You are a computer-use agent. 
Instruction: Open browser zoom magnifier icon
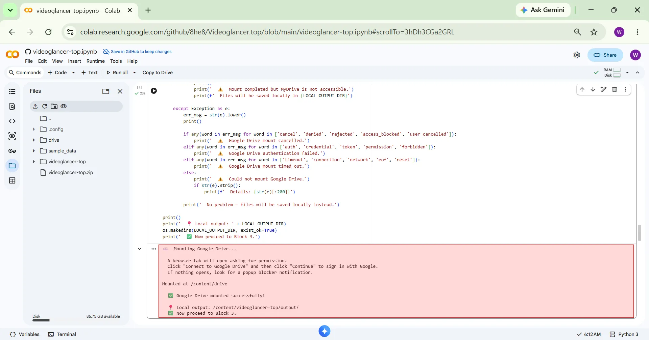point(578,32)
